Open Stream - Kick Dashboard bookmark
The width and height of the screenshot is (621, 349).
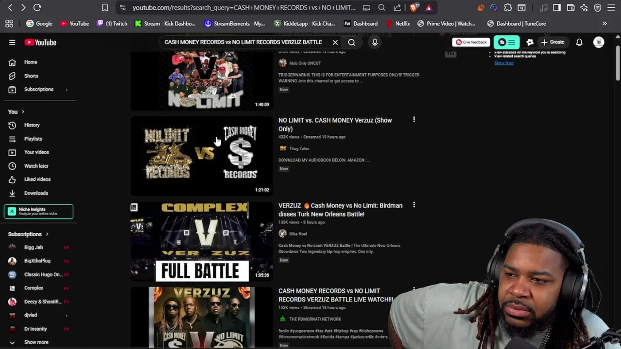point(165,23)
